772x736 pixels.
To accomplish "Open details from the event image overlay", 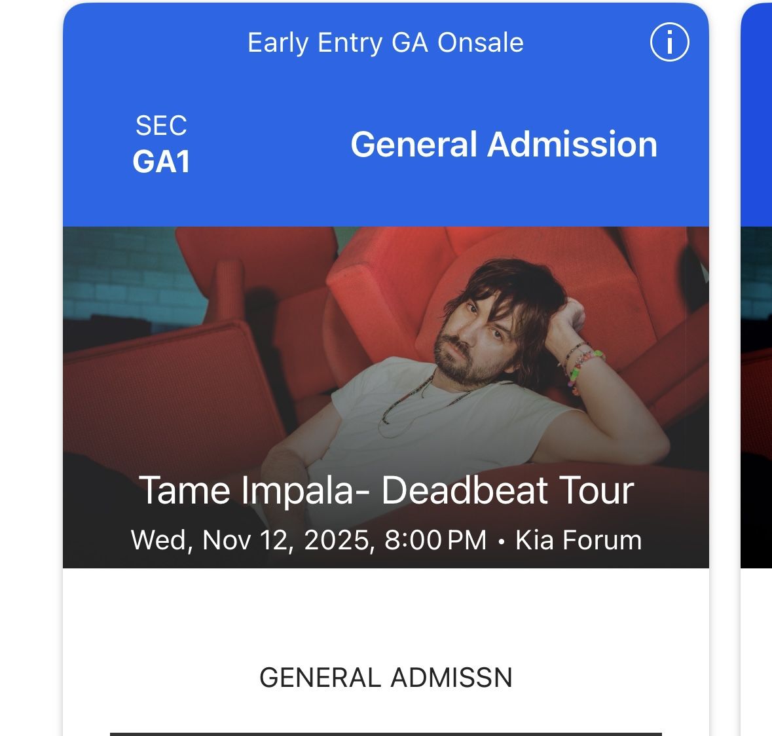I will 386,517.
